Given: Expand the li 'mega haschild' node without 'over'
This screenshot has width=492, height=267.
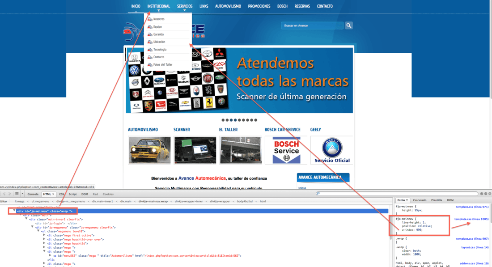Looking at the screenshot, I should pos(44,243).
